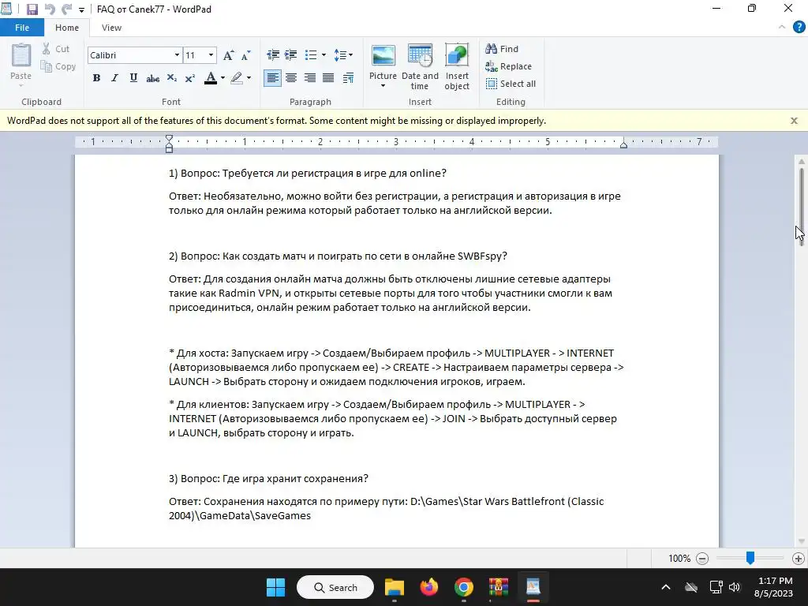Click the Decrease indent icon
This screenshot has height=606, width=808.
[272, 54]
